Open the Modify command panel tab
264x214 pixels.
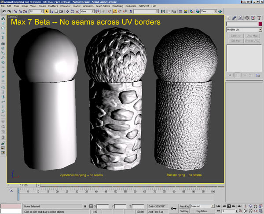[235, 18]
